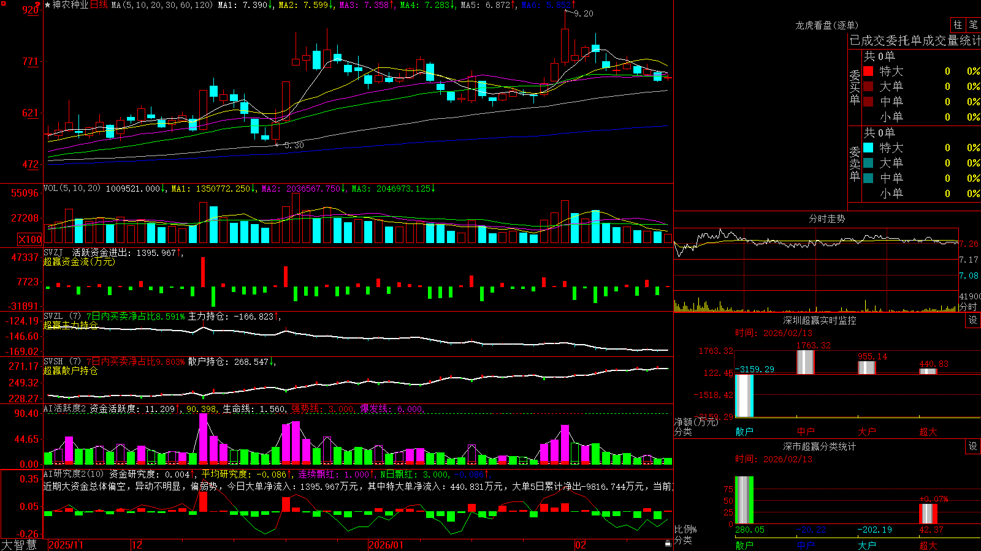
Task: Open the MA(5,10,20,30,60,120) indicator parameters
Action: point(162,5)
